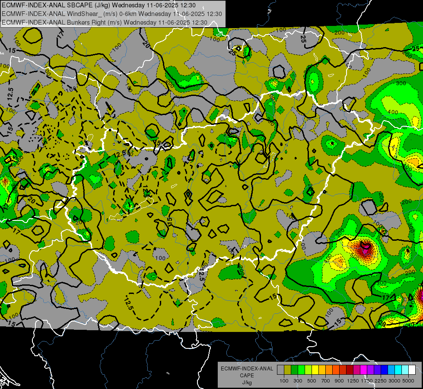This screenshot has height=389, width=423.
Task: Click the CAPE label in the legend
Action: pos(247,375)
